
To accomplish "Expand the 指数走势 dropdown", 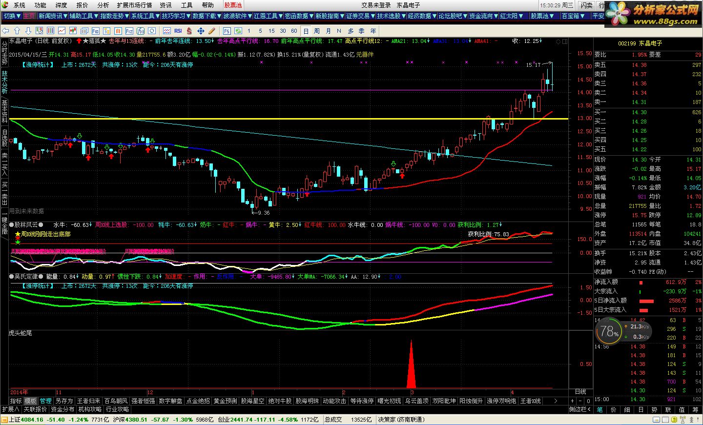I will click(114, 16).
